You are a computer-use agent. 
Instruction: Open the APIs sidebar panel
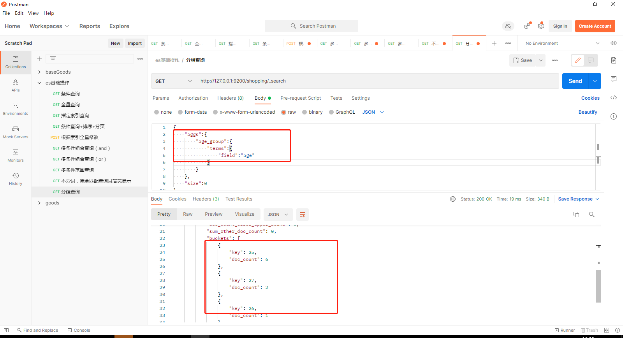pyautogui.click(x=16, y=86)
